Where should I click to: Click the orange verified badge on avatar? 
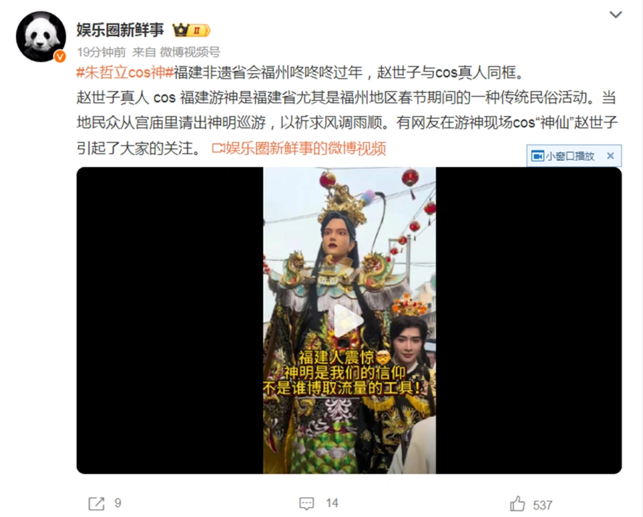[x=60, y=56]
